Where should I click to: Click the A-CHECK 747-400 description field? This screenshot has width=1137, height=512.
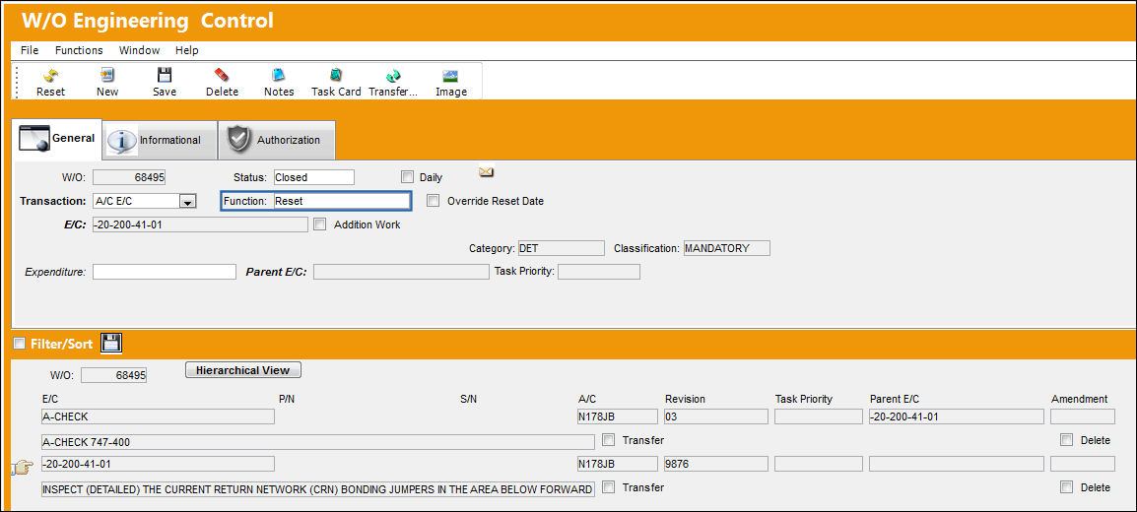318,442
